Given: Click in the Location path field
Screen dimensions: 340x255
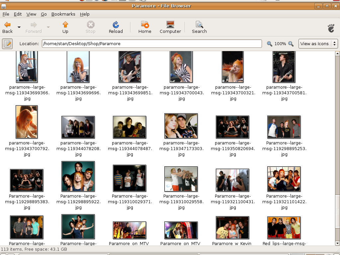Looking at the screenshot, I should tap(151, 43).
